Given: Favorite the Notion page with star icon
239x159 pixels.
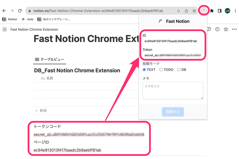Looking at the screenshot, I should 226,29.
